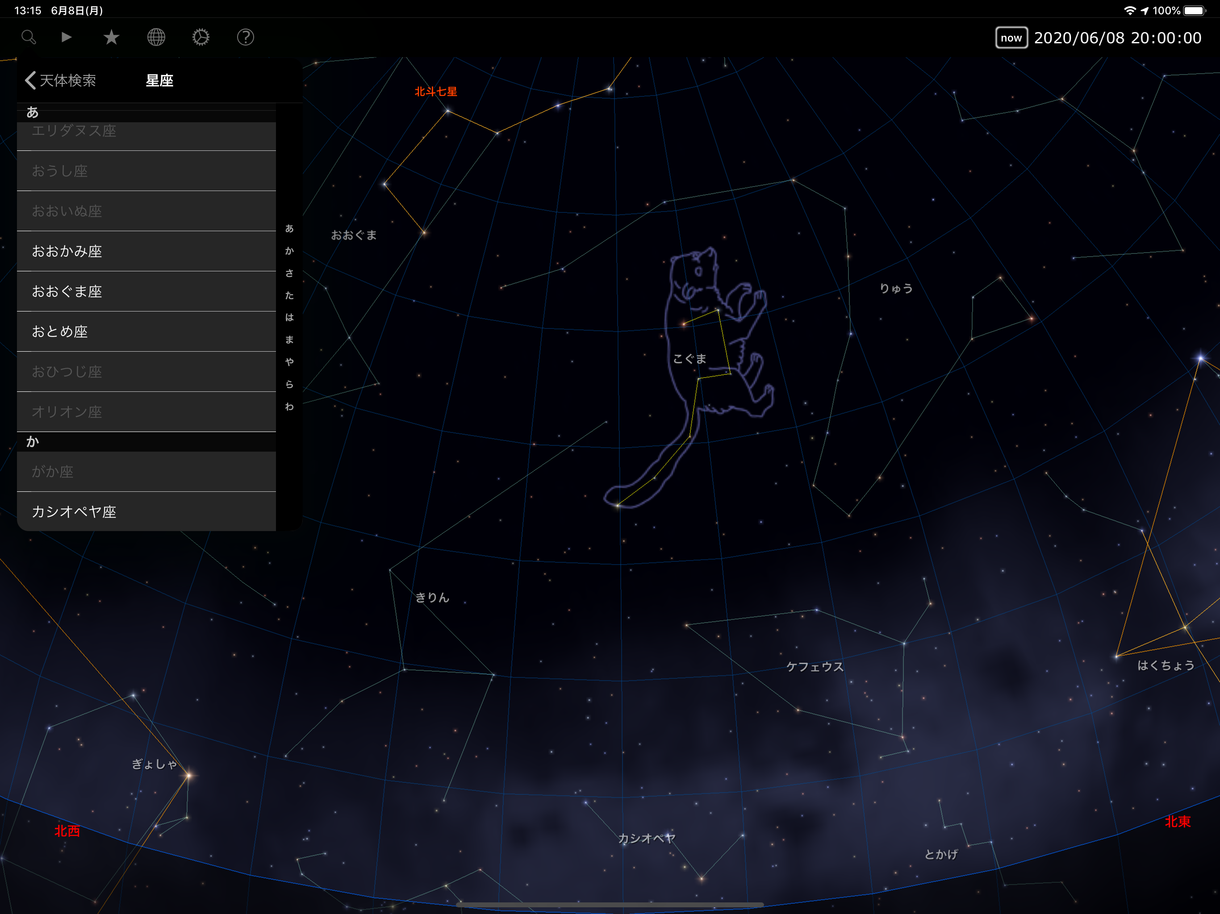The height and width of the screenshot is (914, 1220).
Task: Tap the きりん constellation label
Action: coord(432,598)
